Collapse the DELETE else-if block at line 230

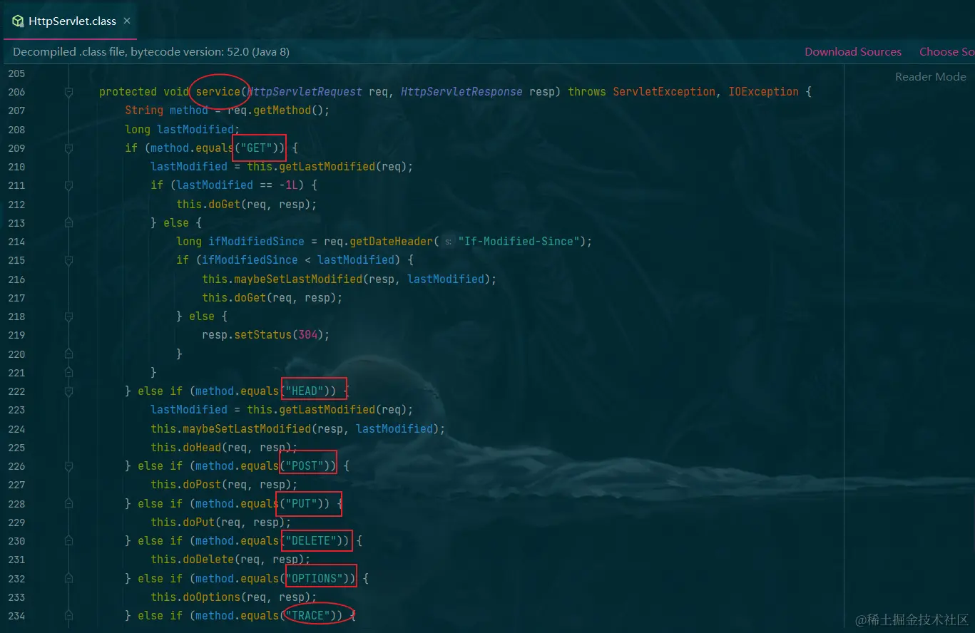(x=68, y=541)
